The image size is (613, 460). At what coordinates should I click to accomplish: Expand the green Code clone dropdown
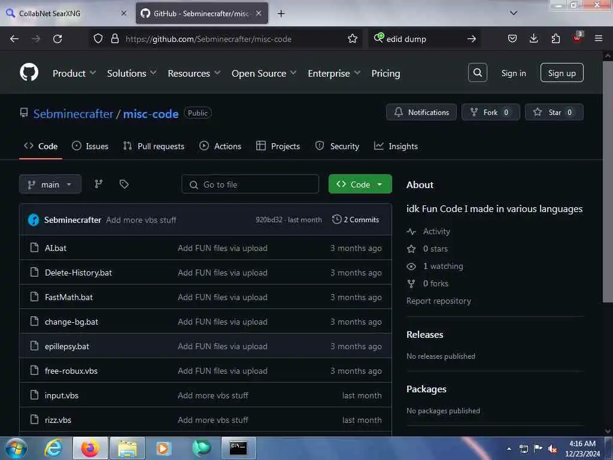coord(360,184)
